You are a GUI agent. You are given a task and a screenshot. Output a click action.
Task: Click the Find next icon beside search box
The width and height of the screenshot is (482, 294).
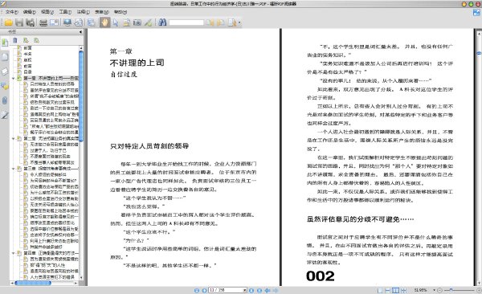point(220,22)
